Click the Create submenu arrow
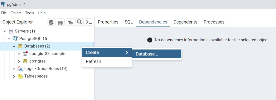This screenshot has width=276, height=100. (x=127, y=52)
